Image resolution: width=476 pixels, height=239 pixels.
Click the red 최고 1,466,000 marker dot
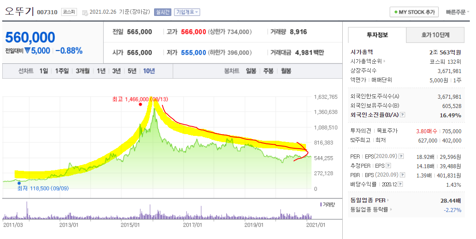[x=140, y=104]
